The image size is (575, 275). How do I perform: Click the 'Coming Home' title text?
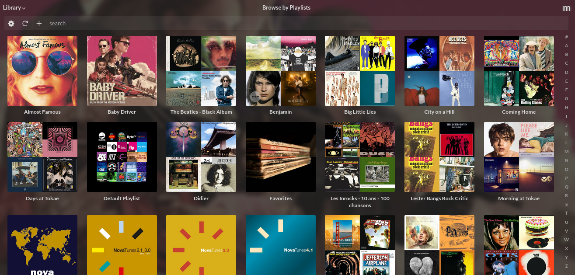[x=519, y=112]
